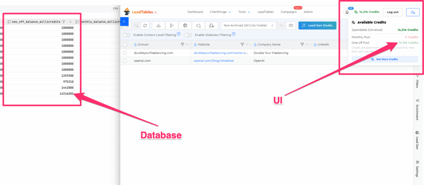Click the cloud download icon in toolbar
This screenshot has height=185, width=424.
(x=198, y=26)
